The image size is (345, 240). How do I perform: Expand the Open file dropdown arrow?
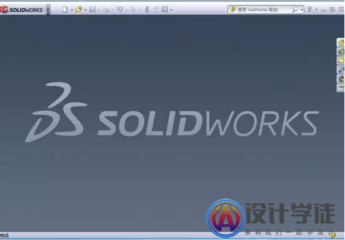pyautogui.click(x=85, y=10)
